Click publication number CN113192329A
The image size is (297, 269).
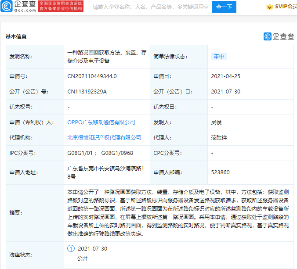pyautogui.click(x=87, y=92)
